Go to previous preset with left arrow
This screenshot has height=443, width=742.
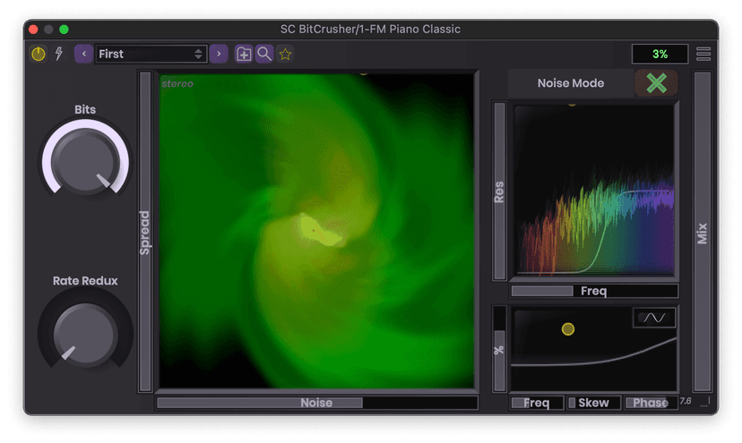coord(83,54)
